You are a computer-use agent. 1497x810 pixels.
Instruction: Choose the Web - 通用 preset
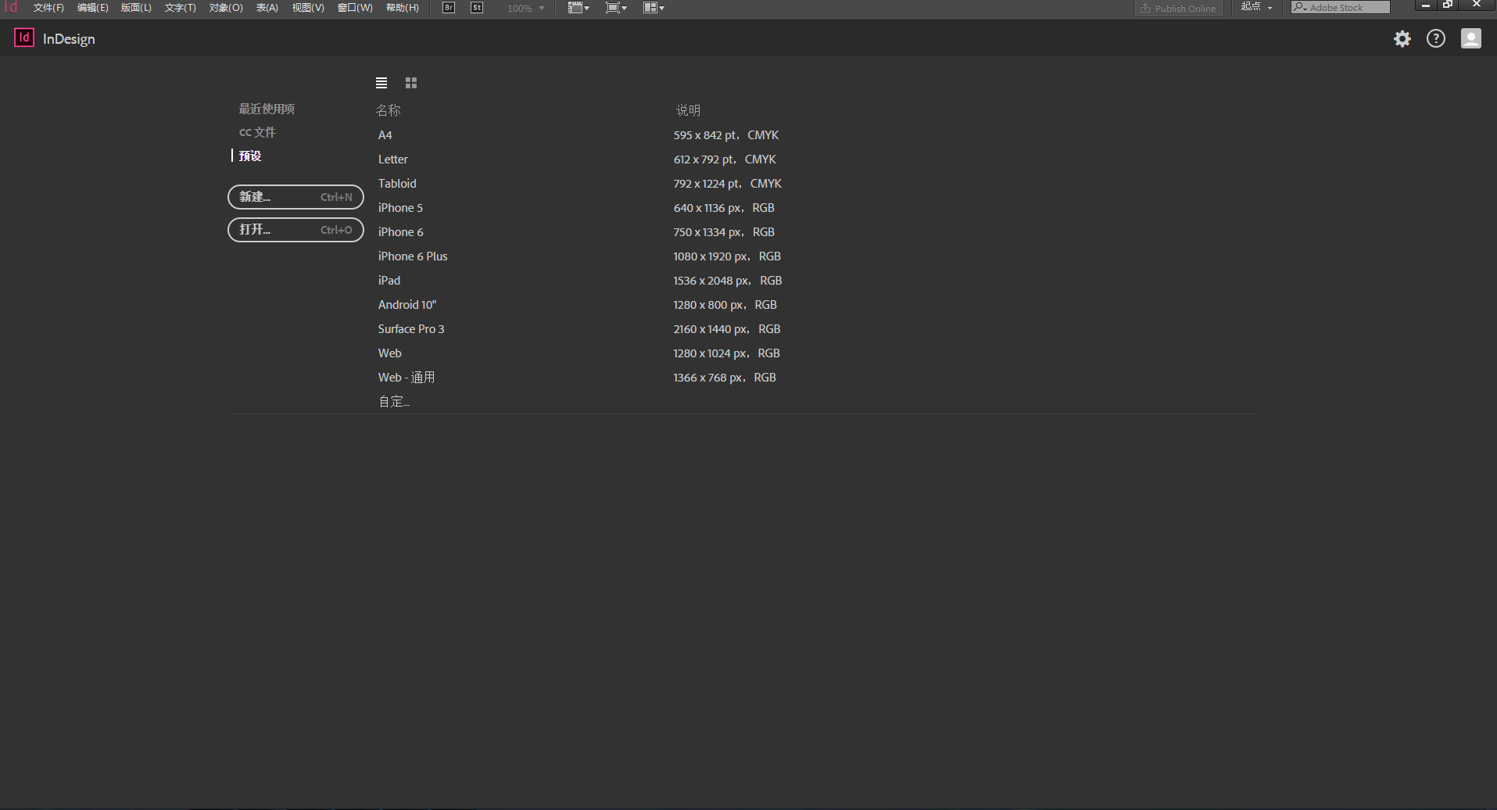[x=406, y=378]
